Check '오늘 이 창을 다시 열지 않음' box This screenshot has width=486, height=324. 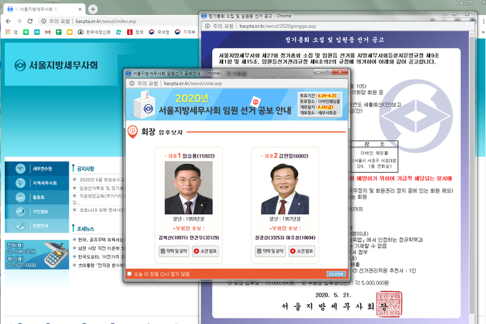click(129, 274)
